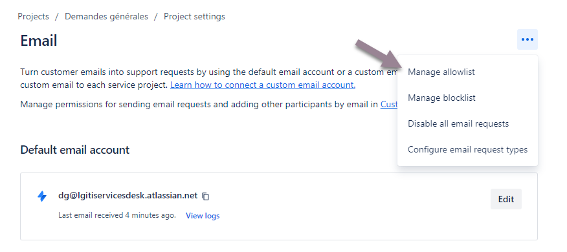Open Configure email request types
Screen dimensions: 567x252
click(x=467, y=149)
